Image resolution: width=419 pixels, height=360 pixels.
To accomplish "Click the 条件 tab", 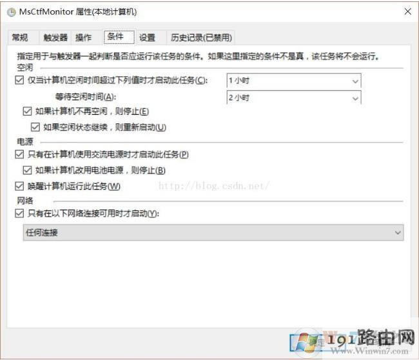I will [115, 37].
